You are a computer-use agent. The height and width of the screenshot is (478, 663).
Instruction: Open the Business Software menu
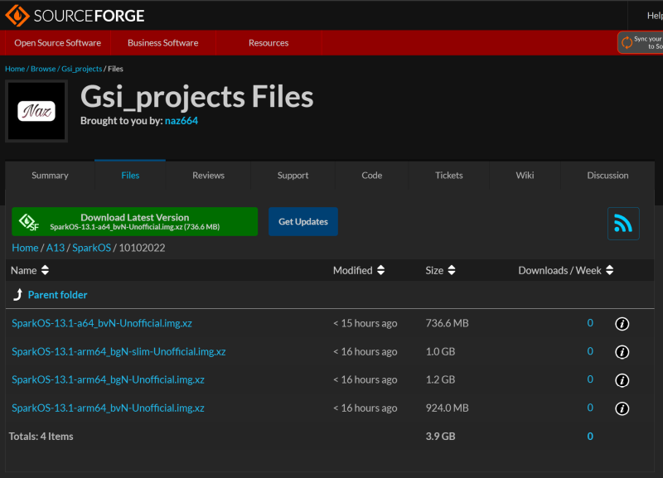point(162,43)
